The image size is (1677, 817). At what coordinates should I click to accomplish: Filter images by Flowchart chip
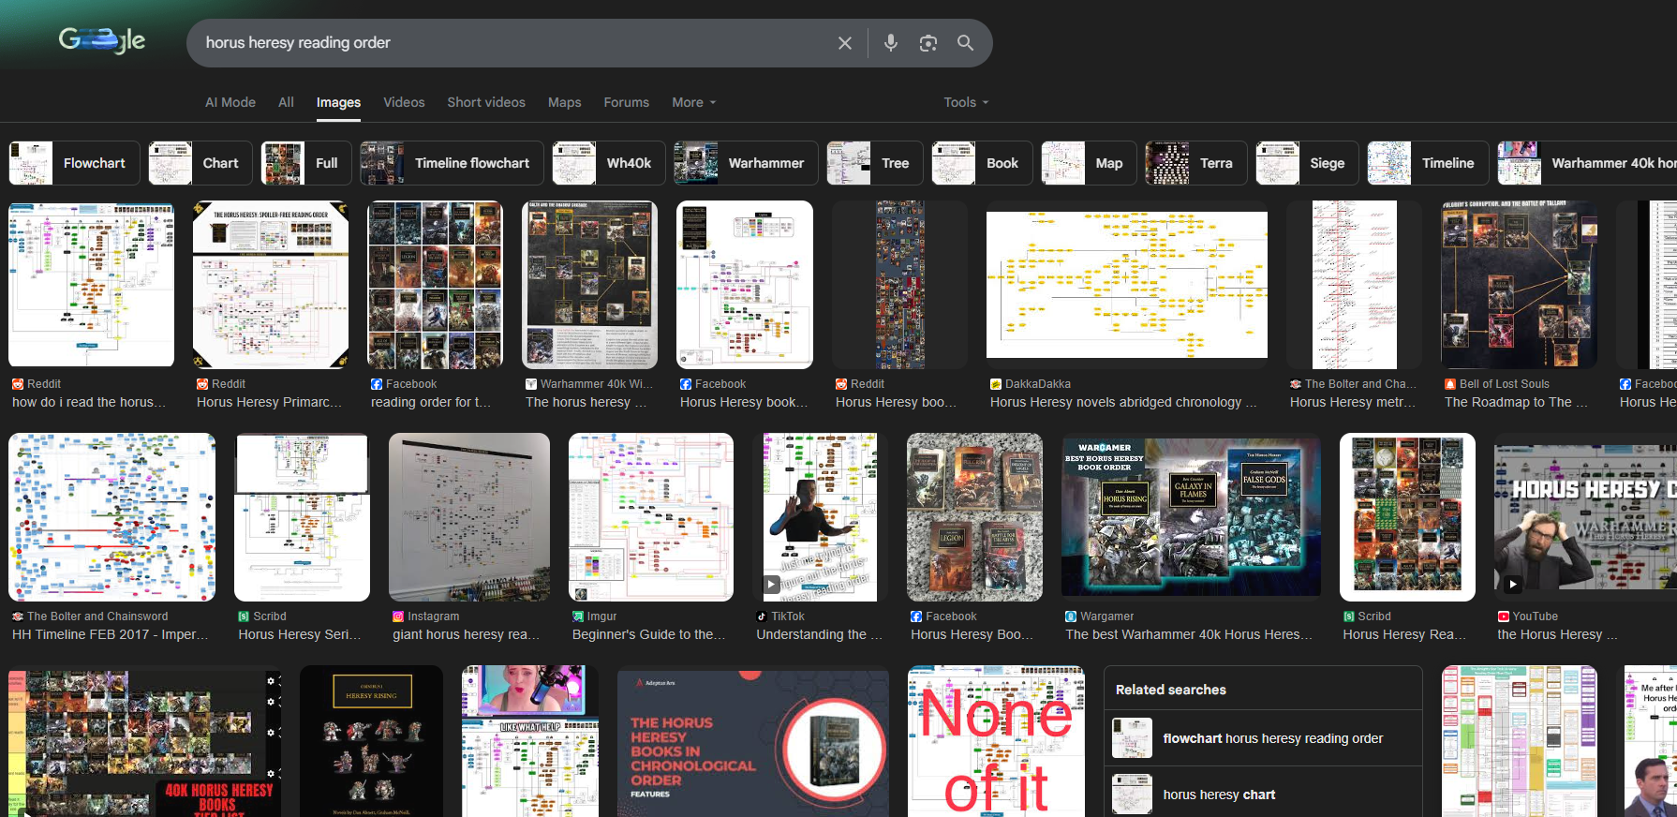(74, 163)
